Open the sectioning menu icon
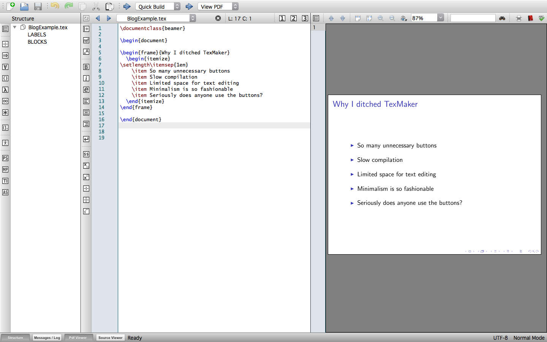The height and width of the screenshot is (342, 547). click(x=86, y=29)
